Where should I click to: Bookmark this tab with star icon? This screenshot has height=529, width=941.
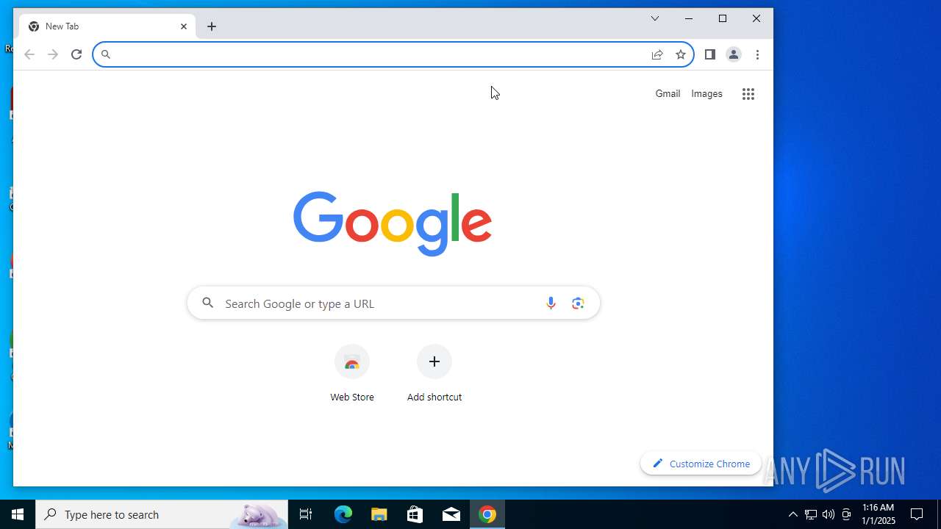[x=681, y=54]
